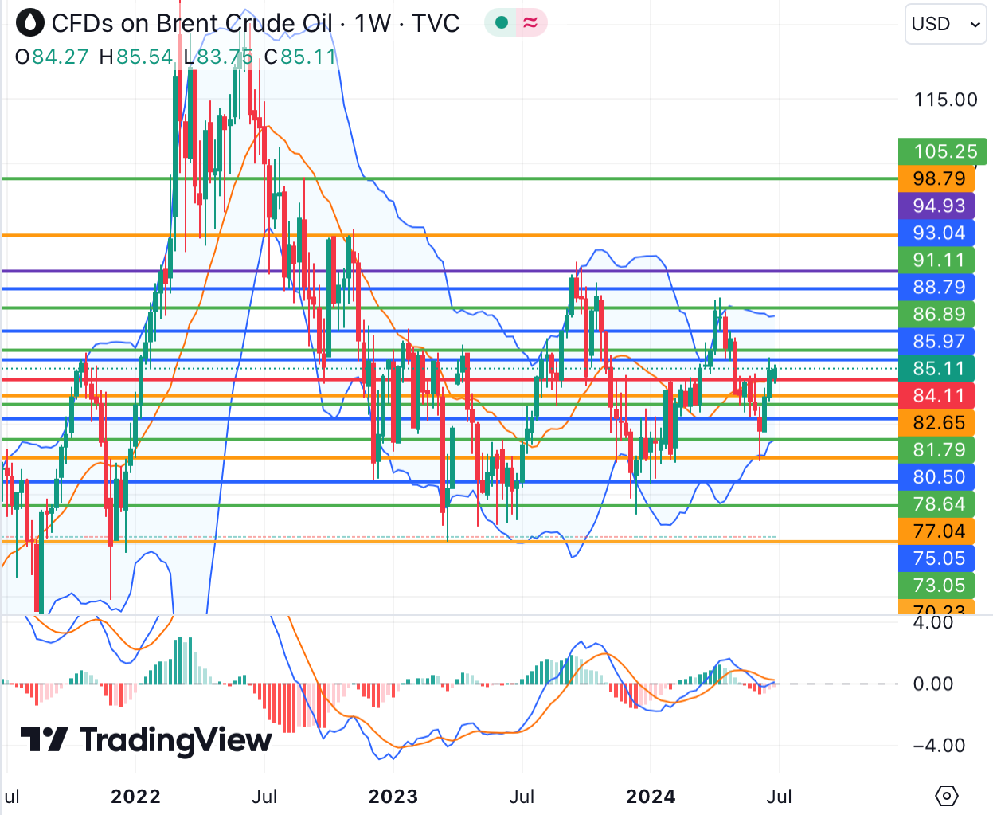This screenshot has width=993, height=815.
Task: Select the 93.04 blue price label
Action: [x=936, y=233]
